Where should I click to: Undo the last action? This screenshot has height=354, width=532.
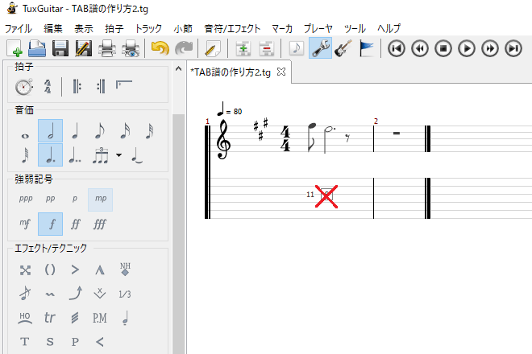(x=160, y=48)
